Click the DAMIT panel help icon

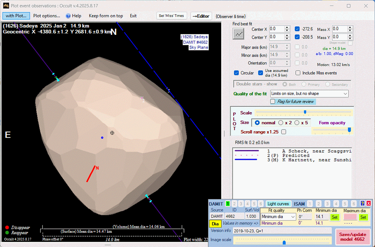(362, 204)
